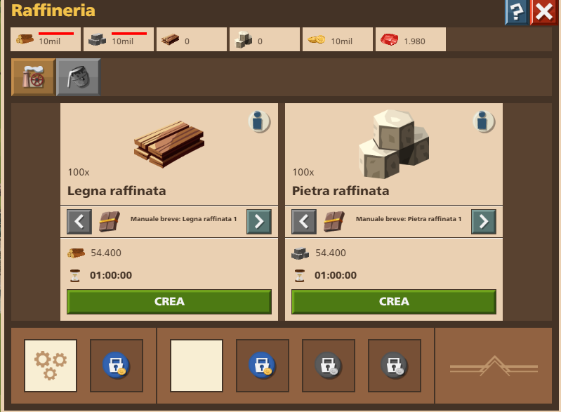Select previous manual for Legna raffinata

[x=79, y=222]
